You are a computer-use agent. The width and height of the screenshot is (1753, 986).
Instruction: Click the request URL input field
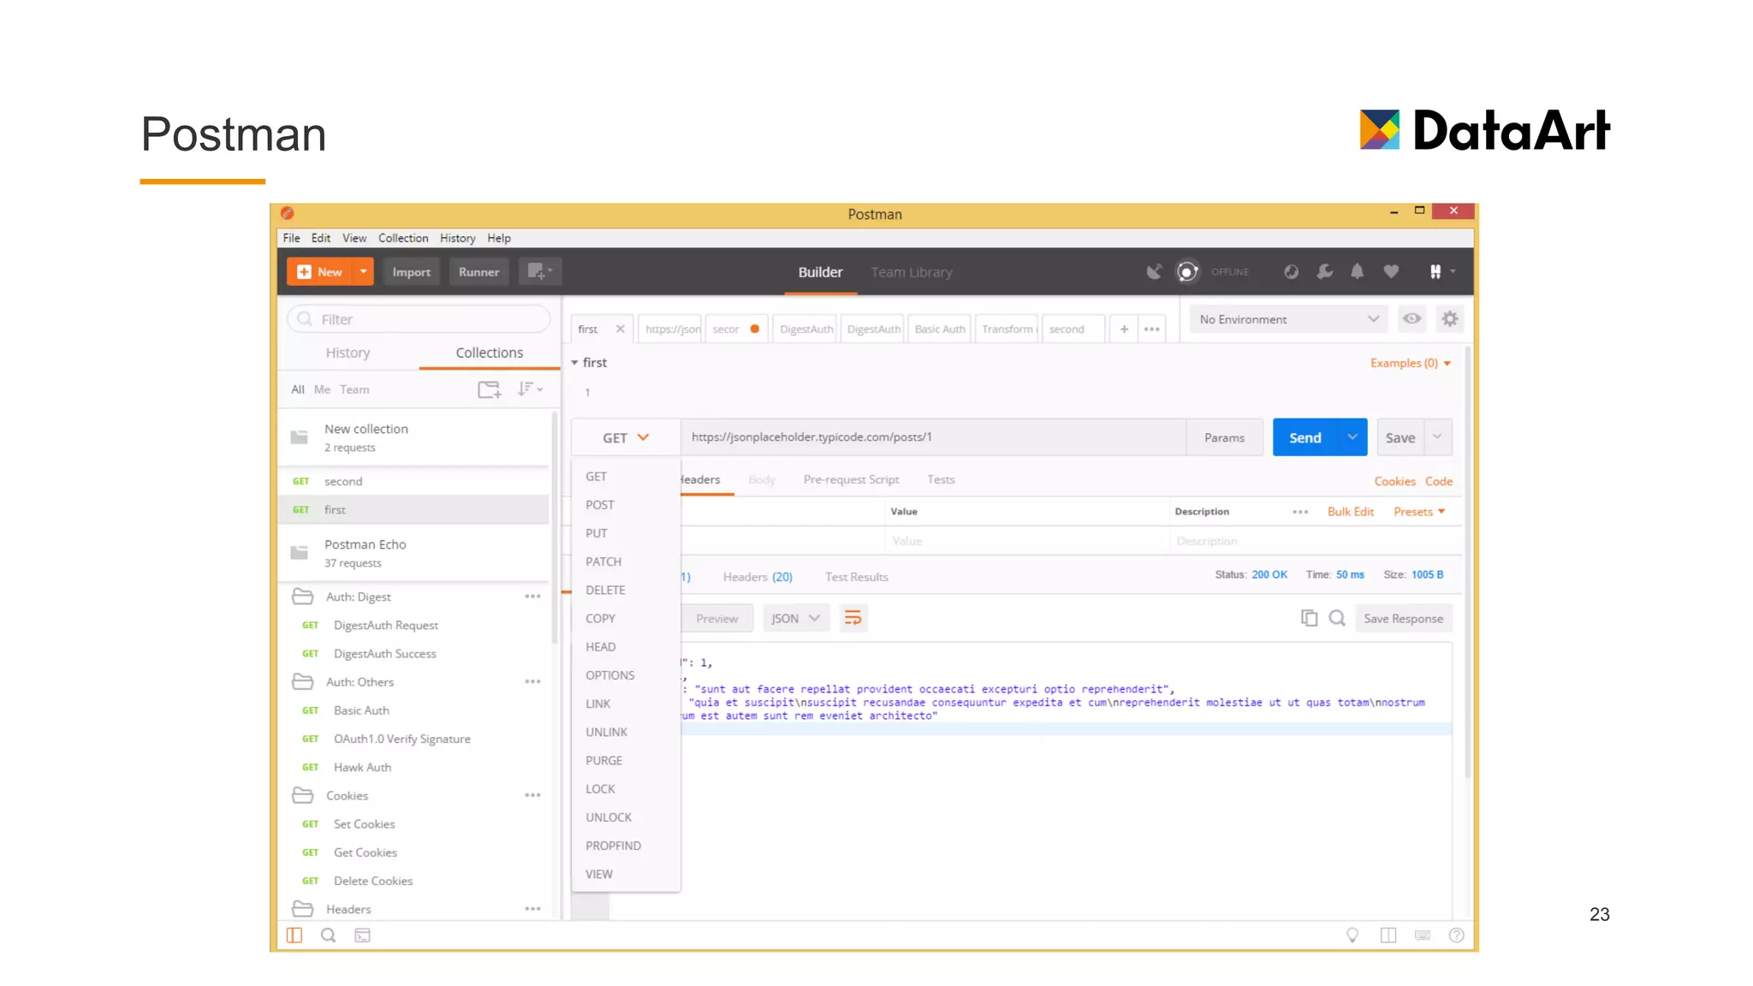933,437
